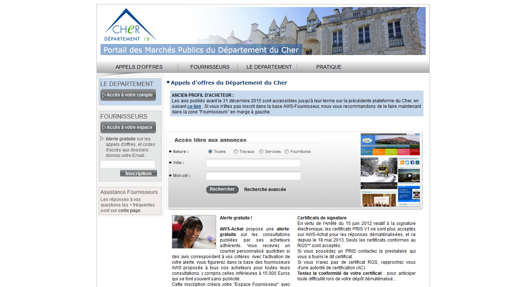Image resolution: width=524 pixels, height=287 pixels.
Task: Follow the 'ce lien' old platform link
Action: (194, 106)
